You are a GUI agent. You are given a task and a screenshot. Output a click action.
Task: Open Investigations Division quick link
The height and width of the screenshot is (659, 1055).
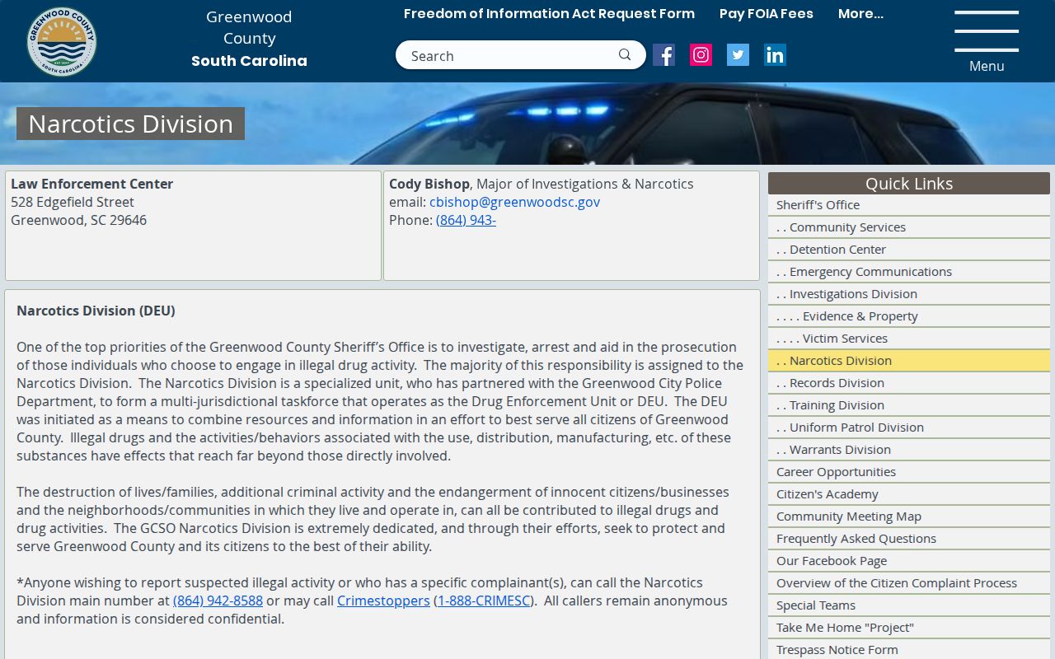click(909, 294)
